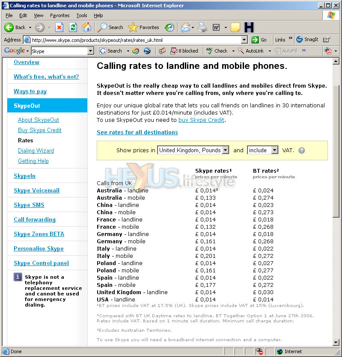The height and width of the screenshot is (357, 342).
Task: Click the swirl icon after Google Search
Action: pyautogui.click(x=135, y=51)
